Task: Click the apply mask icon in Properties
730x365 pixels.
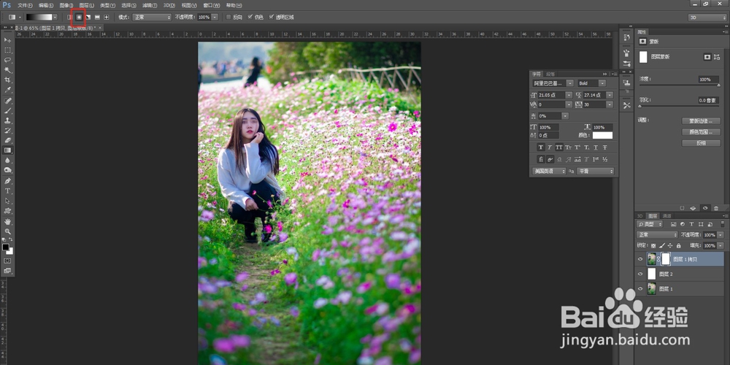Action: (693, 208)
